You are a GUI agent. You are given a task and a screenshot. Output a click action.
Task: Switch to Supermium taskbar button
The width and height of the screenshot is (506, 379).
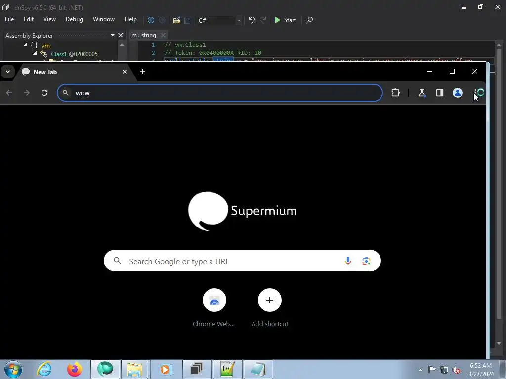[x=105, y=369]
